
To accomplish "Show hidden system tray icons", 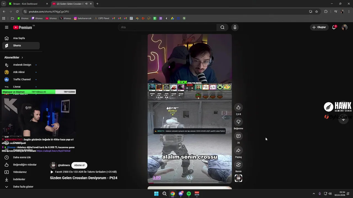I will (x=314, y=194).
